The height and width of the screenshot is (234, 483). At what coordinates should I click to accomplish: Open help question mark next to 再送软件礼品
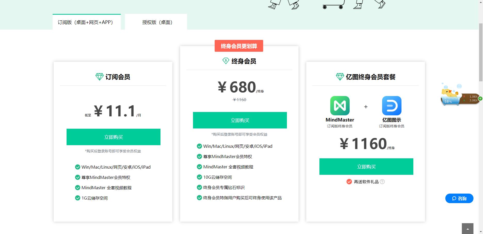382,182
